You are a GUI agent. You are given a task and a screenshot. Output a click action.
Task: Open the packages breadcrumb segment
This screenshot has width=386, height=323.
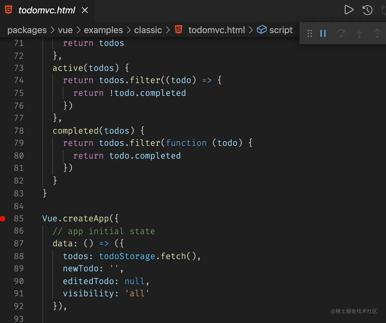click(x=27, y=30)
